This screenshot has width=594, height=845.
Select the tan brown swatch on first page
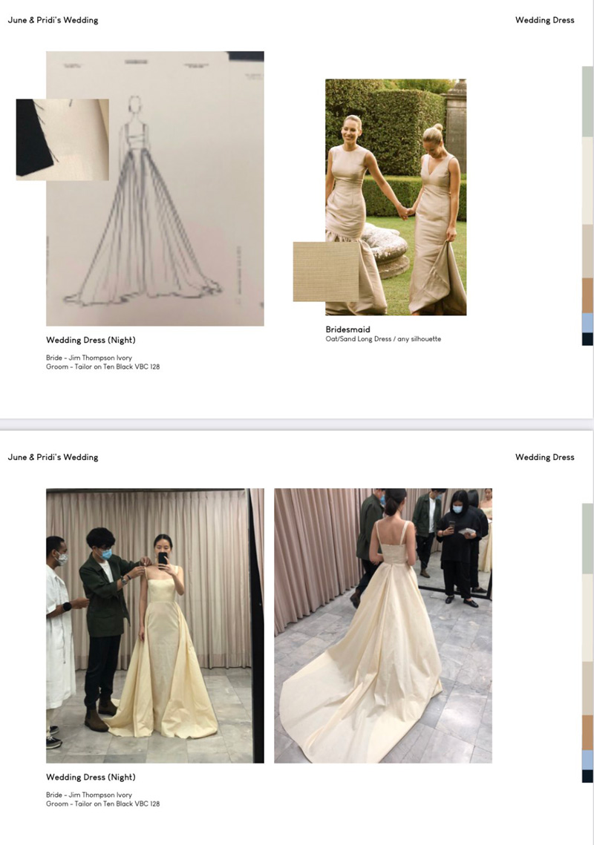587,295
